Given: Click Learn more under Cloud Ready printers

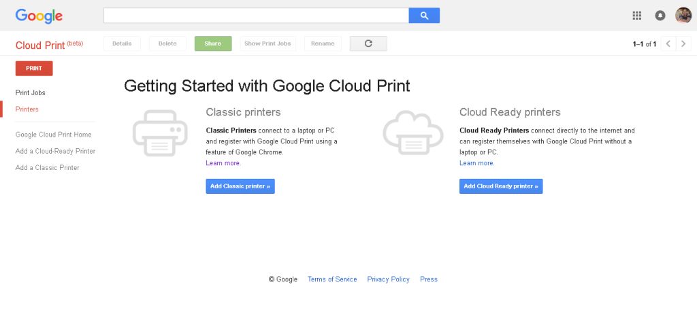Looking at the screenshot, I should [477, 163].
